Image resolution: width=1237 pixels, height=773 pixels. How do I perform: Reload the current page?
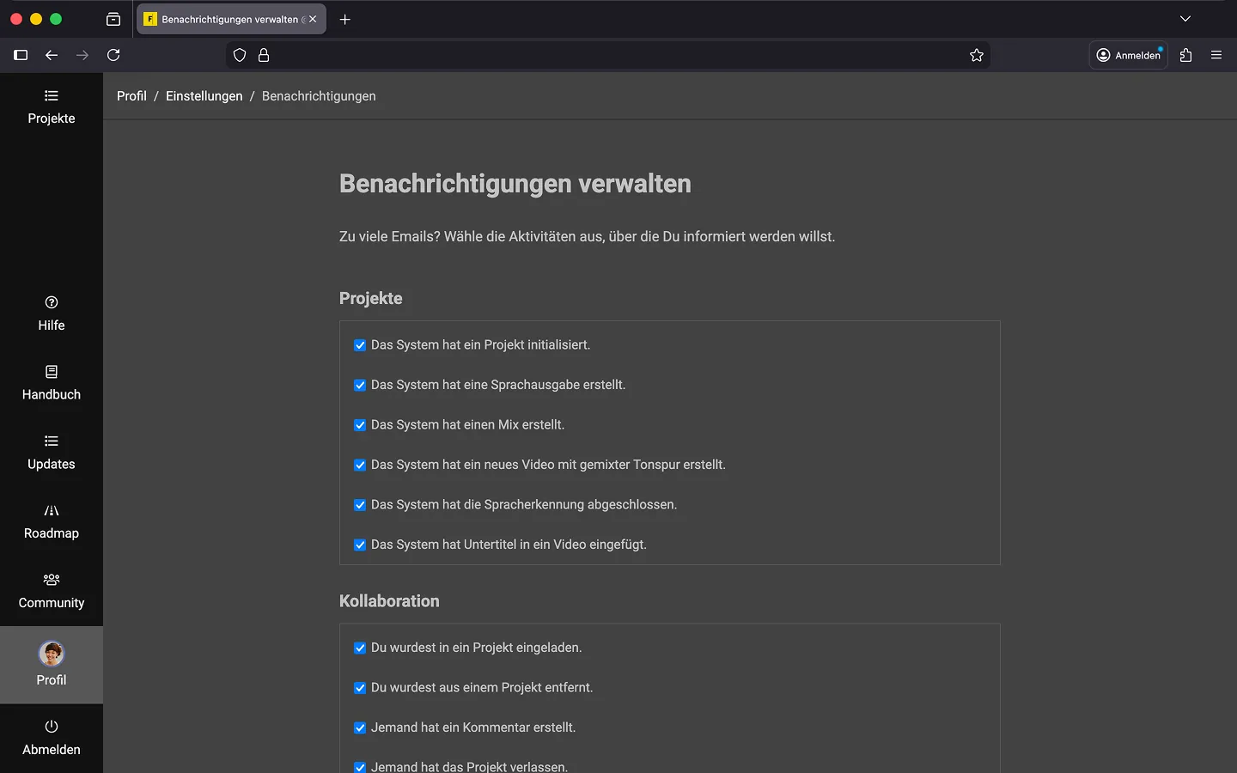pyautogui.click(x=113, y=55)
